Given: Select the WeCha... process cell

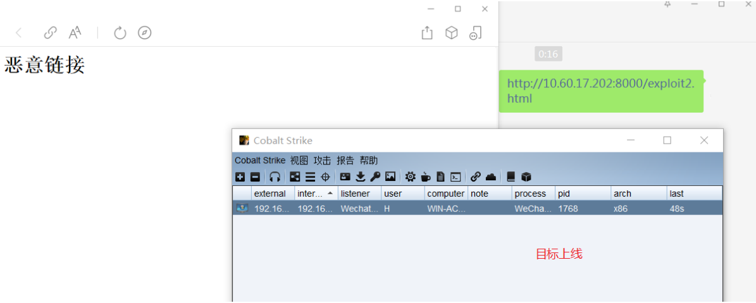Looking at the screenshot, I should pyautogui.click(x=533, y=209).
